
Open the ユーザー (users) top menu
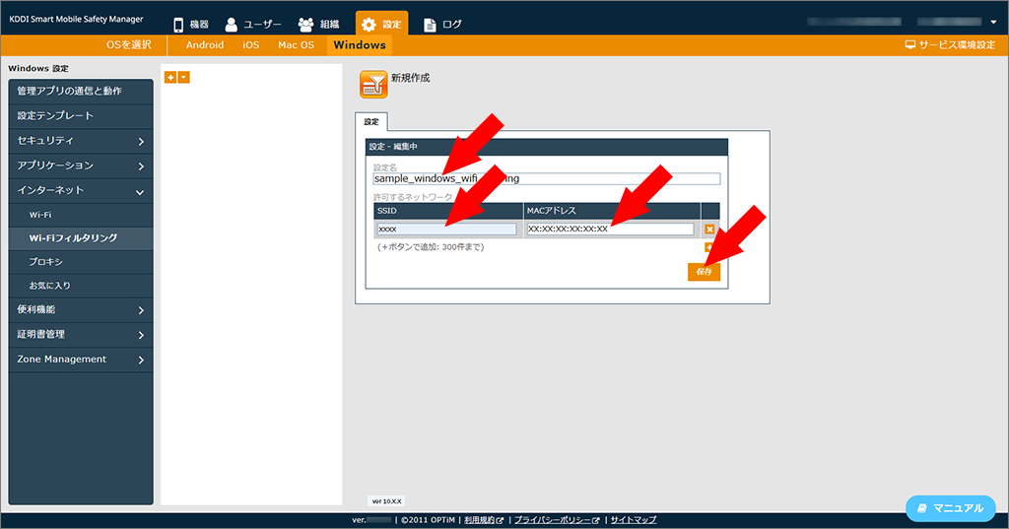253,25
